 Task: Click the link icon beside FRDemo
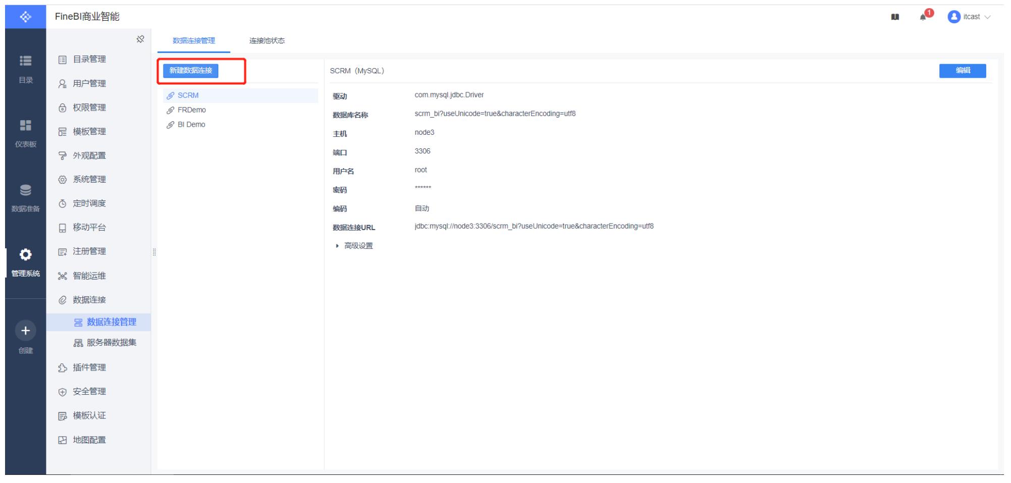click(171, 110)
